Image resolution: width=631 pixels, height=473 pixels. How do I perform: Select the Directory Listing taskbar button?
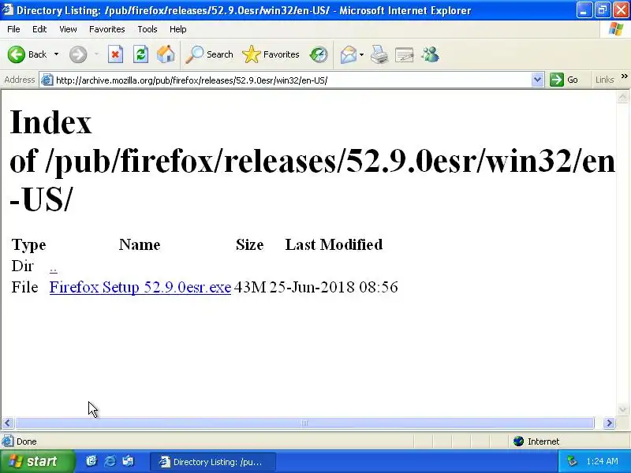click(212, 462)
